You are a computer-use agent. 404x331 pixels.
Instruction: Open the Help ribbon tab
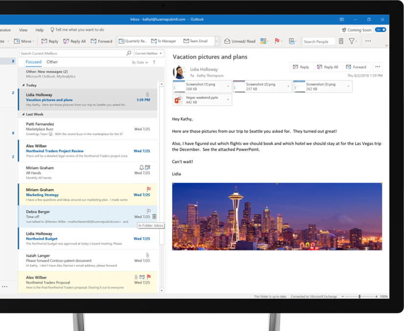40,30
